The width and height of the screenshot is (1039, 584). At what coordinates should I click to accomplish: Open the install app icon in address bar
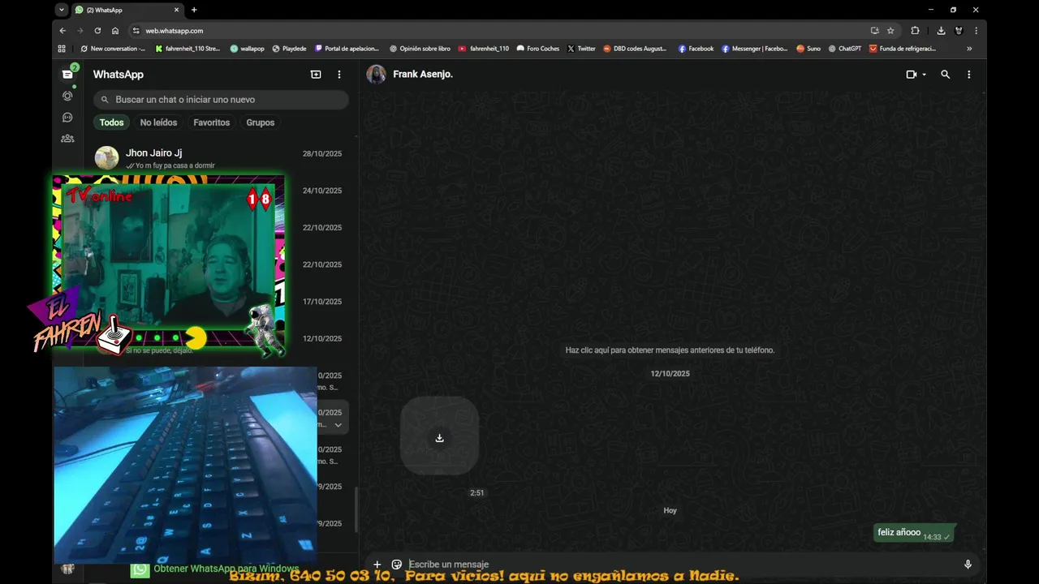point(874,31)
